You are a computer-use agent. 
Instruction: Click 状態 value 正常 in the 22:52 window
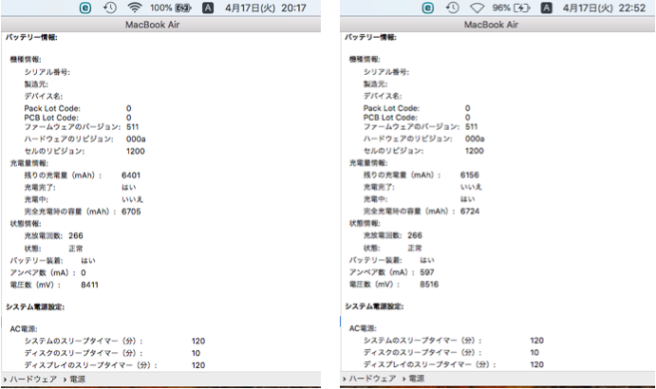point(415,249)
